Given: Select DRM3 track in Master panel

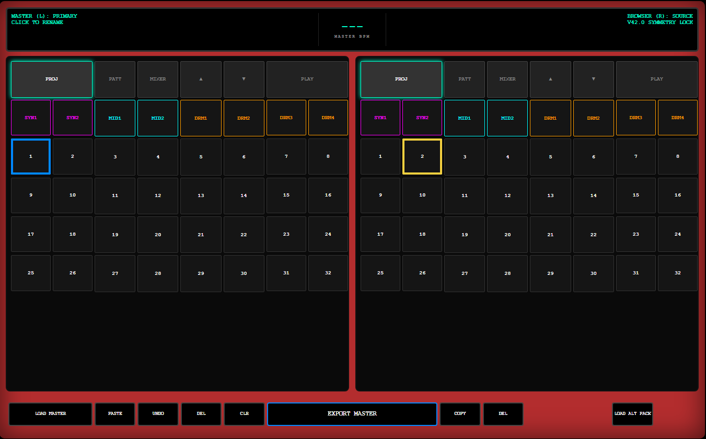Looking at the screenshot, I should click(x=286, y=118).
